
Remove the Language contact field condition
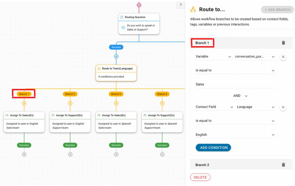tap(283, 107)
